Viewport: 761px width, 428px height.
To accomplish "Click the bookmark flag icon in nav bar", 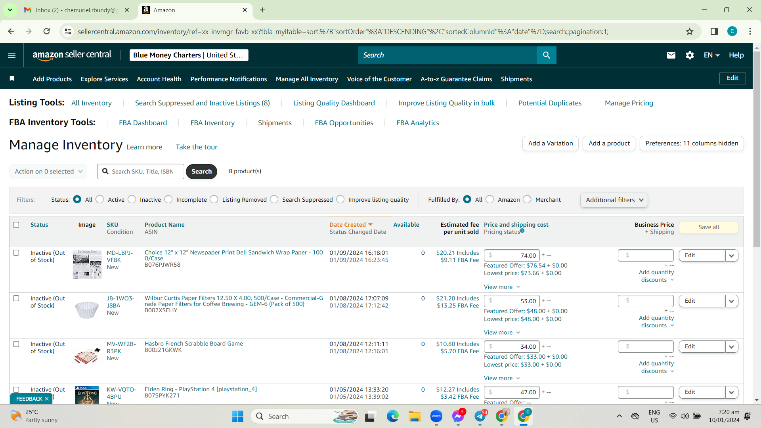I will click(x=12, y=78).
